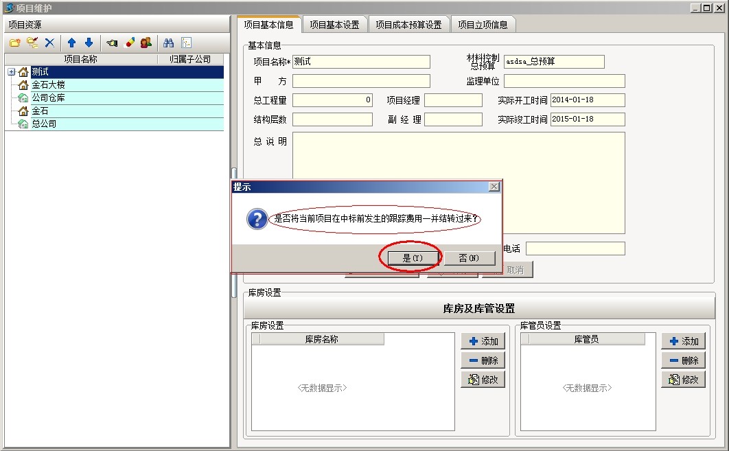Click the eraser icon in the toolbar

(129, 43)
